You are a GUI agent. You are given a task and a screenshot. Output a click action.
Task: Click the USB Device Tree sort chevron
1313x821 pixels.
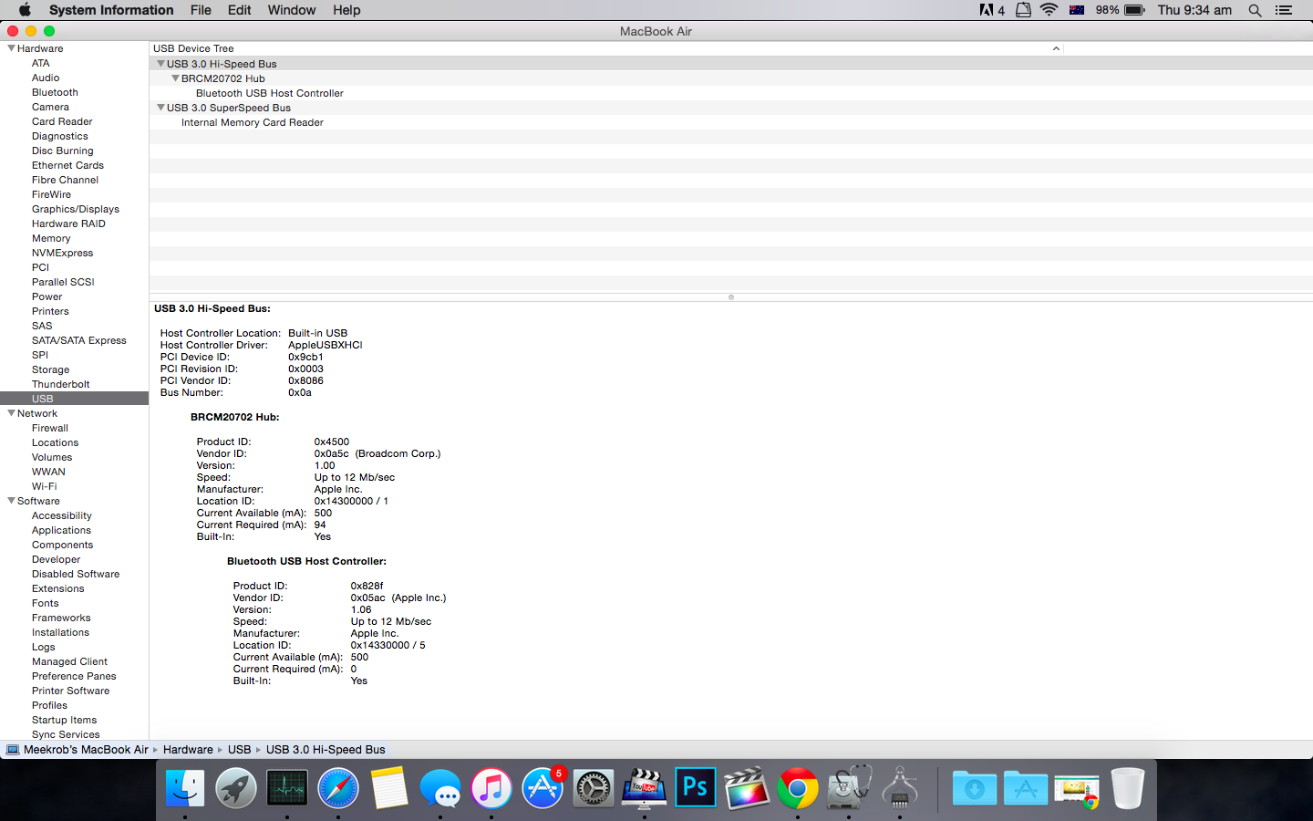tap(1056, 48)
